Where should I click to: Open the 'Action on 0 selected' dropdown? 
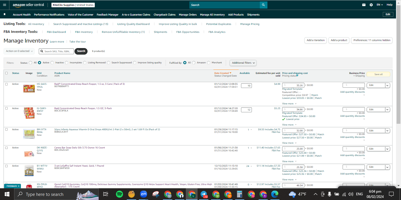19,51
